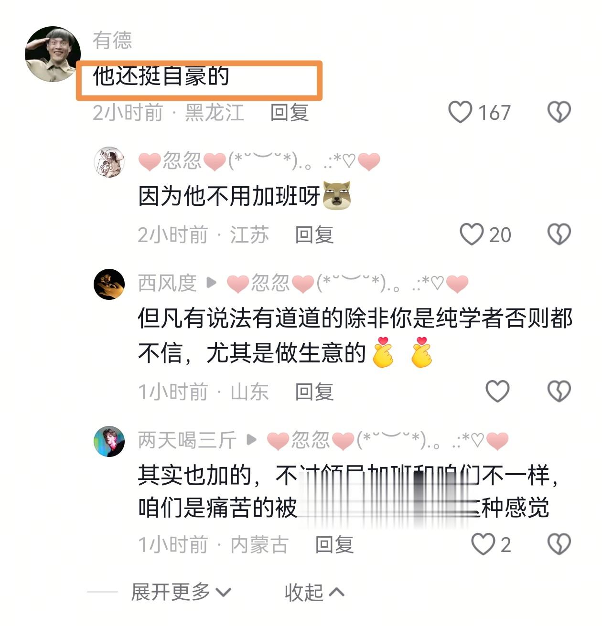Viewport: 602px width, 626px height.
Task: Reply to 两天喝三斤's comment
Action: pos(334,544)
